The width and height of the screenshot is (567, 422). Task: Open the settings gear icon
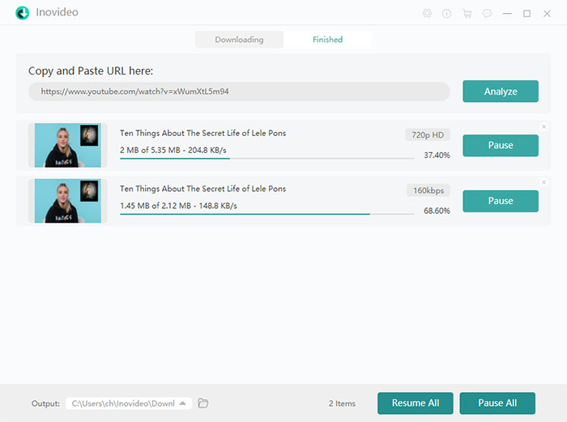pos(427,14)
